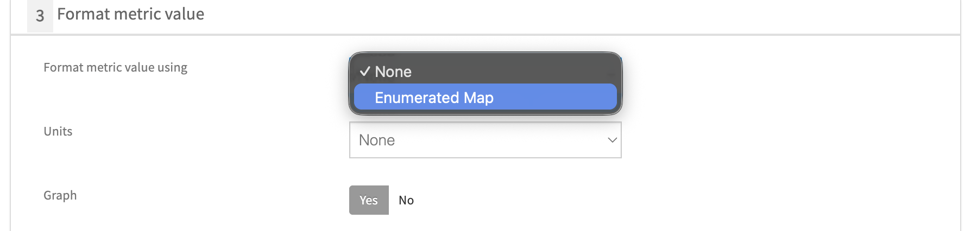Set Graph to No
The width and height of the screenshot is (971, 231).
(x=406, y=200)
